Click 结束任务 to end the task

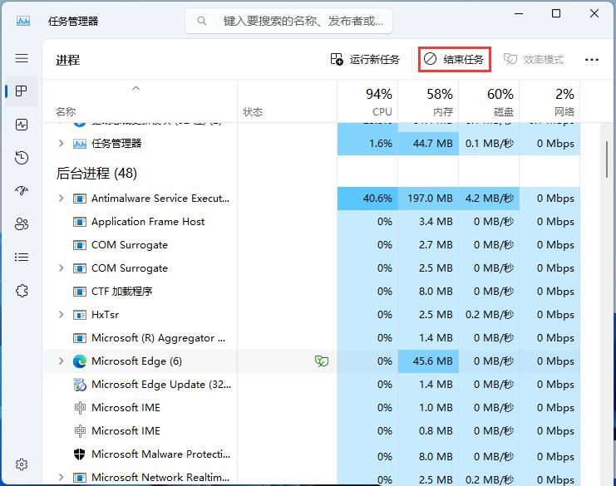coord(454,60)
